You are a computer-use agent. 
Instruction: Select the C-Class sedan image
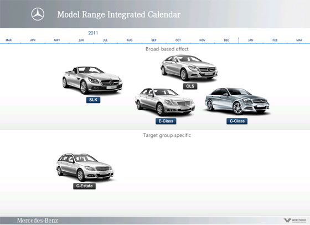(x=237, y=101)
